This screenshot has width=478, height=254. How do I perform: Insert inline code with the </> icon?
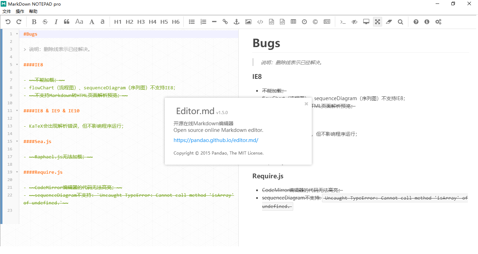coord(260,22)
